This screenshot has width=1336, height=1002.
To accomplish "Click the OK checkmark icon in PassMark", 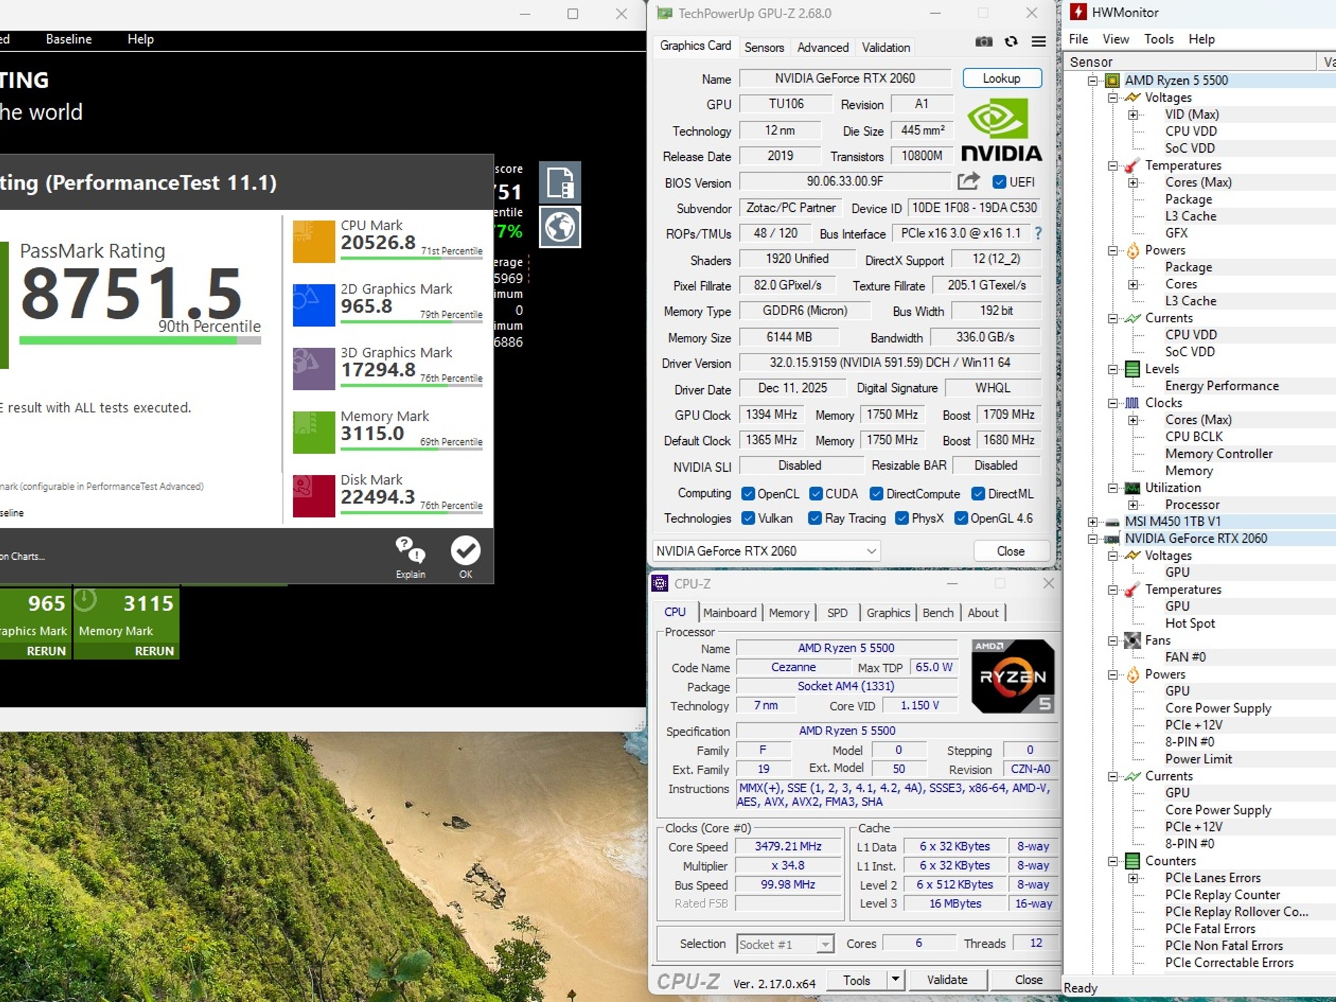I will [x=465, y=551].
